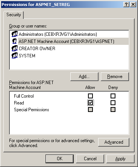Viewport: 138px width, 167px height.
Task: Click the SYSTEM group icon
Action: (x=15, y=55)
